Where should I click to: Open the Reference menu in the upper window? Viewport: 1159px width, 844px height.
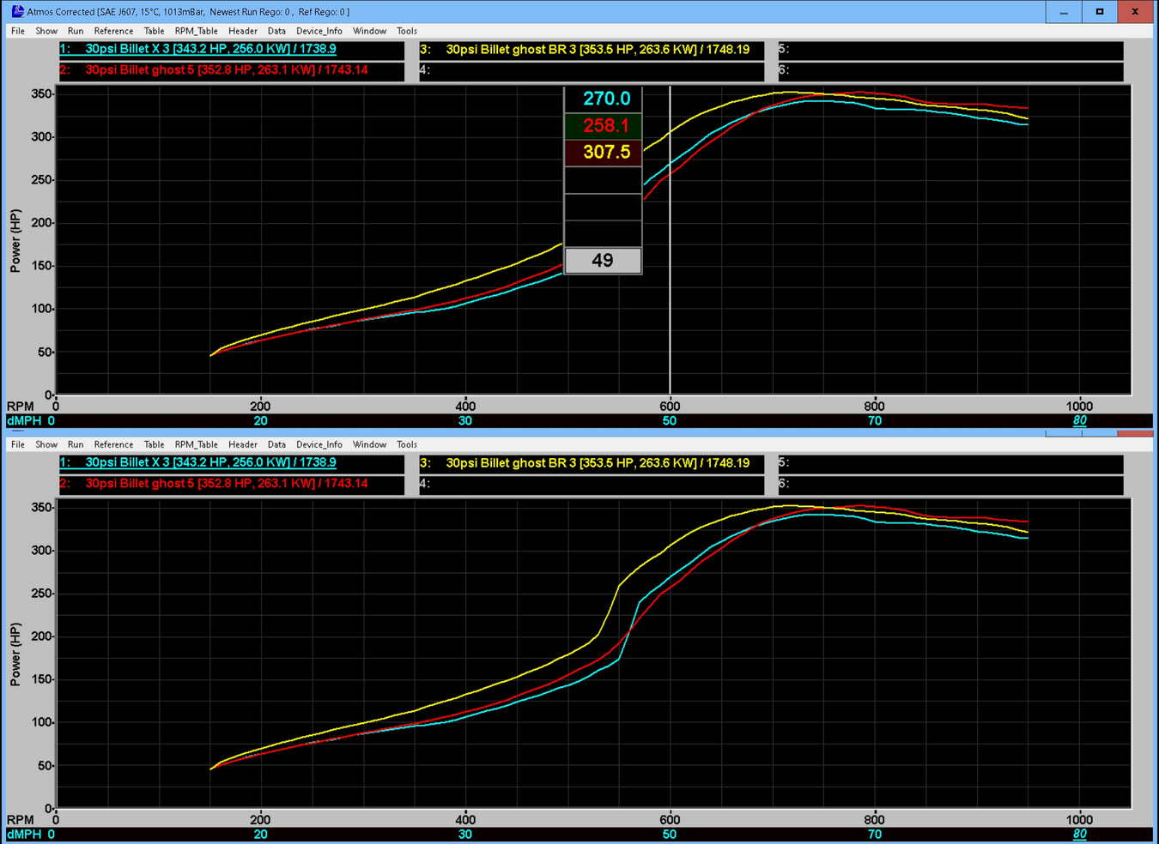tap(113, 31)
